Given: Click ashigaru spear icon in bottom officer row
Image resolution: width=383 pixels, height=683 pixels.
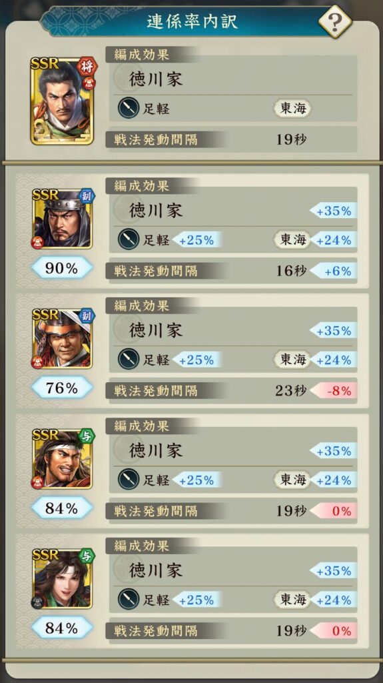Looking at the screenshot, I should pos(129,600).
